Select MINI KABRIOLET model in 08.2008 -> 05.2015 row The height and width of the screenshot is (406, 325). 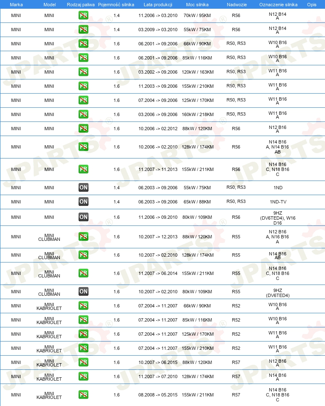pyautogui.click(x=49, y=395)
